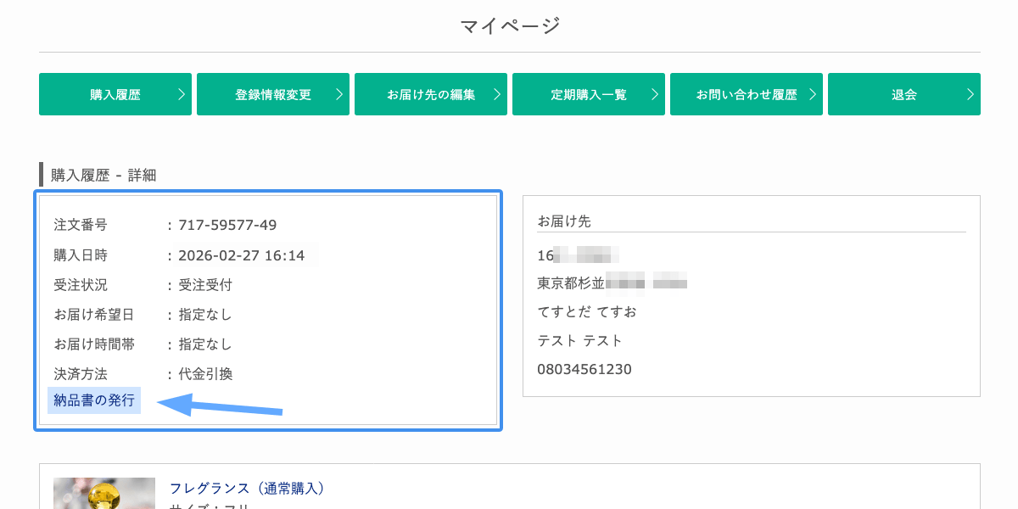1018x509 pixels.
Task: Click the chevron arrow on 登録情報変更 button
Action: pos(338,94)
